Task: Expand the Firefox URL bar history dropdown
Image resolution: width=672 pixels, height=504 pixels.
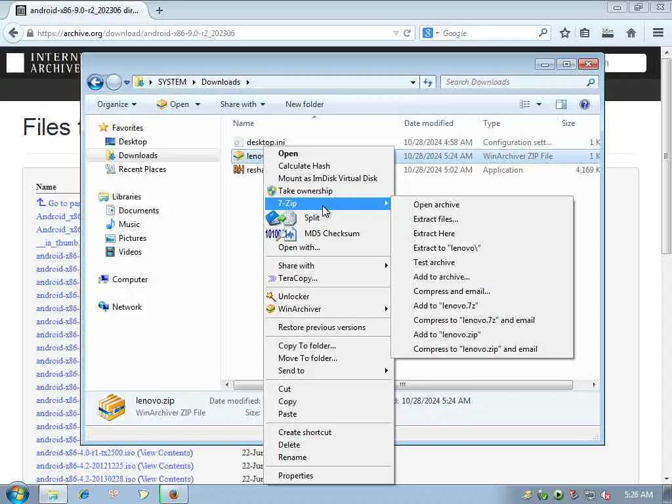Action: click(396, 33)
